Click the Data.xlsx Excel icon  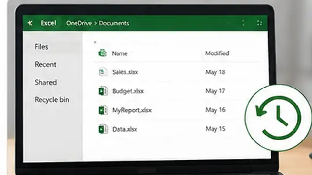103,129
